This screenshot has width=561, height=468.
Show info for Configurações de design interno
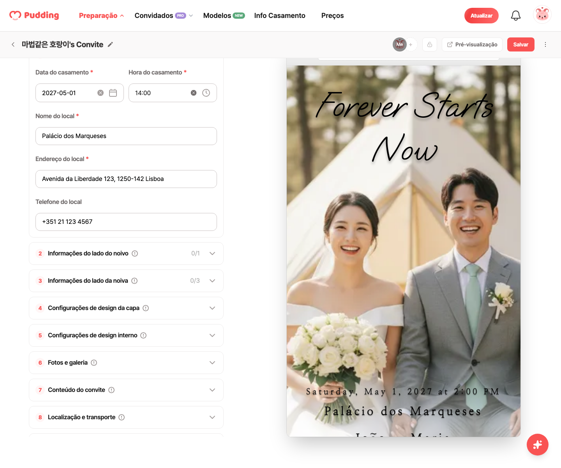pos(143,335)
